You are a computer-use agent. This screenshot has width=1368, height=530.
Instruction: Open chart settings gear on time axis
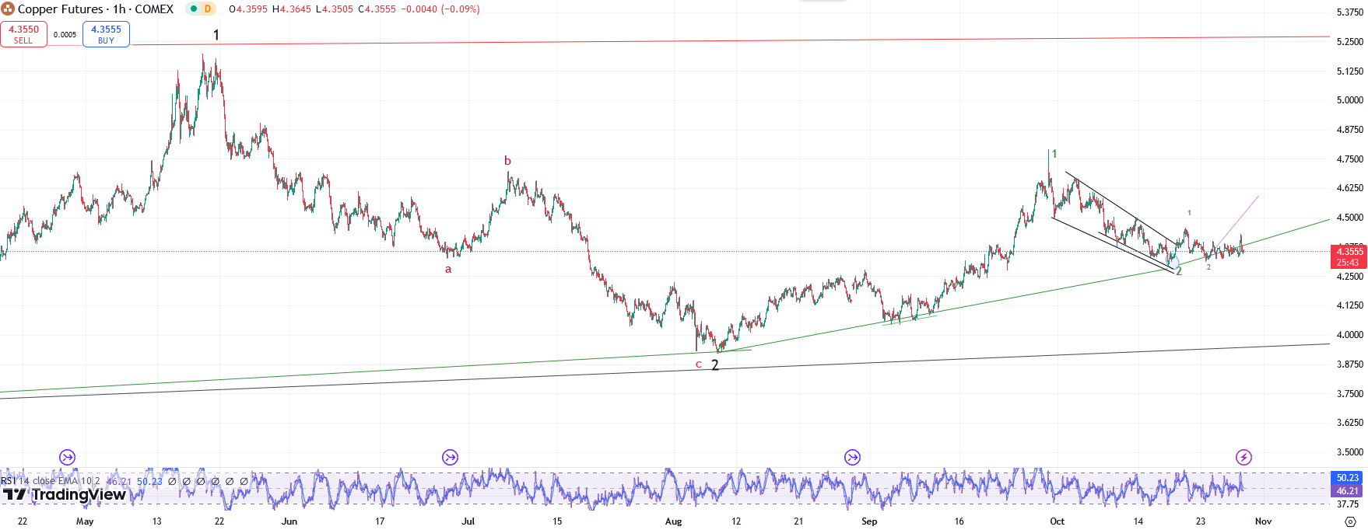point(1350,522)
